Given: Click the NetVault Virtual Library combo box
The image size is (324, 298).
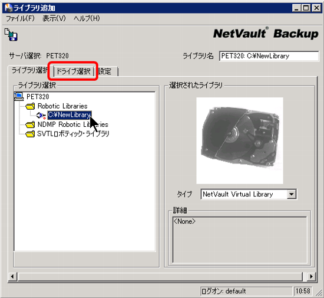Looking at the screenshot, I should coord(249,194).
